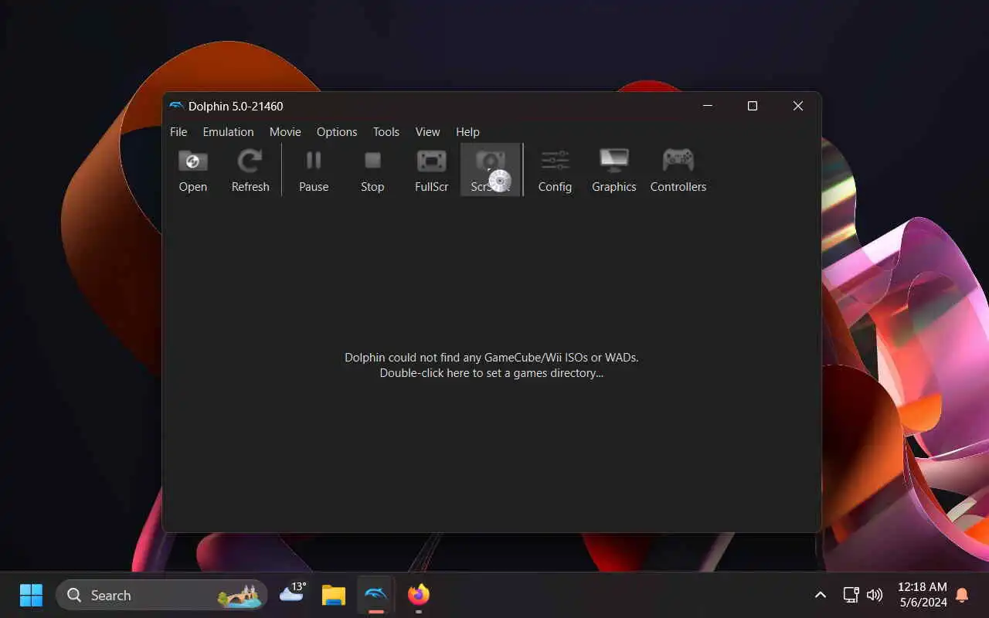The height and width of the screenshot is (618, 989).
Task: Open the Emulation menu
Action: click(x=228, y=132)
